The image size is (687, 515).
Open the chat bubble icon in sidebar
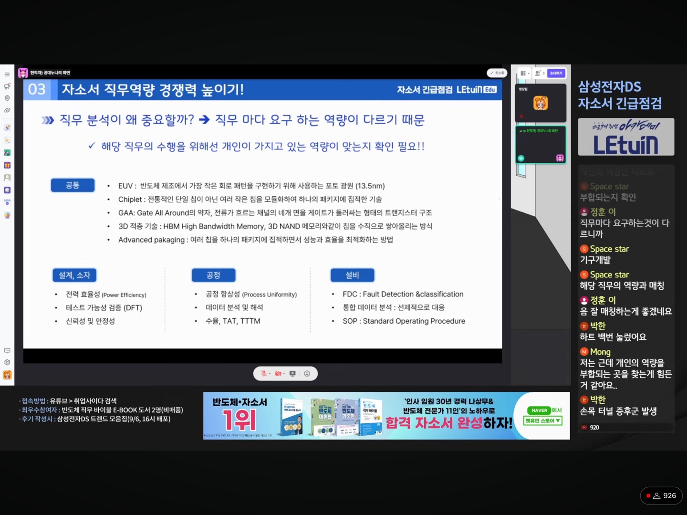[7, 351]
